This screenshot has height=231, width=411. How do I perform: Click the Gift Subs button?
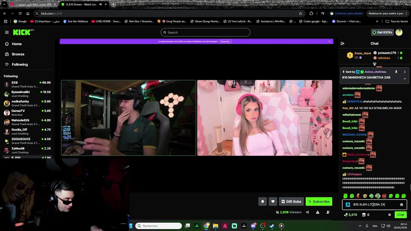click(291, 201)
